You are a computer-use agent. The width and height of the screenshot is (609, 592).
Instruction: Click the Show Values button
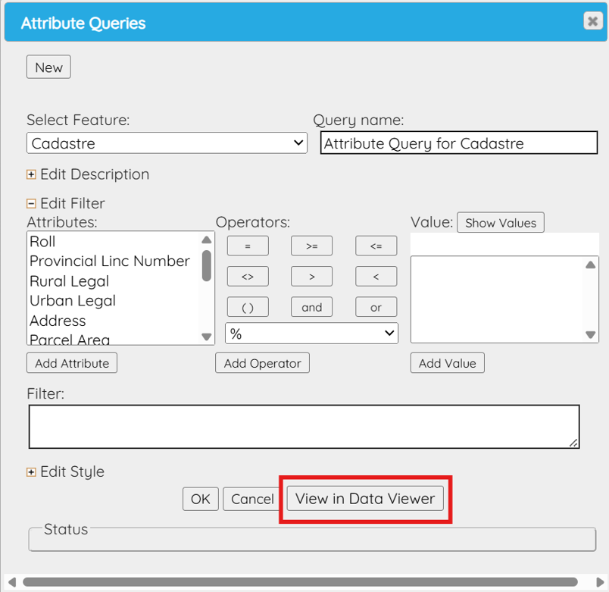coord(500,223)
